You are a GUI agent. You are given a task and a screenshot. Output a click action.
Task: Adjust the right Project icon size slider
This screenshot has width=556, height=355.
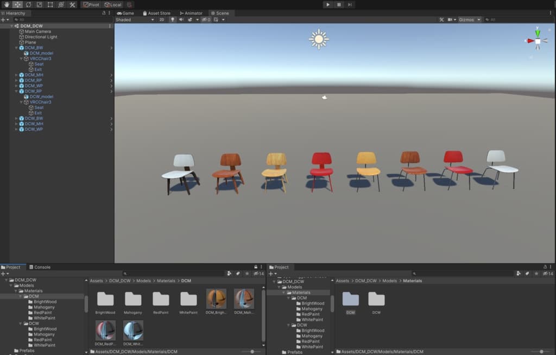pos(541,351)
